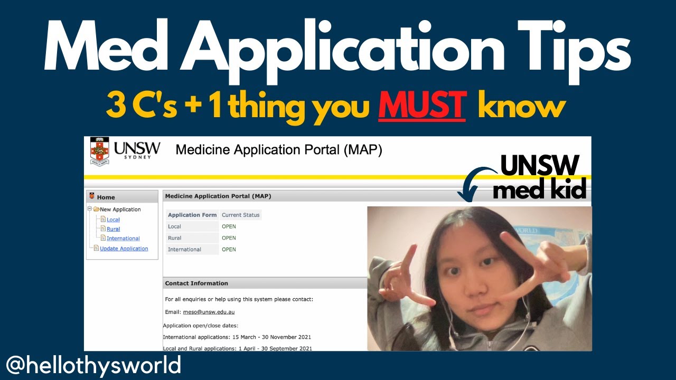Open the Local application link
Viewport: 676px width, 380px height.
(113, 220)
